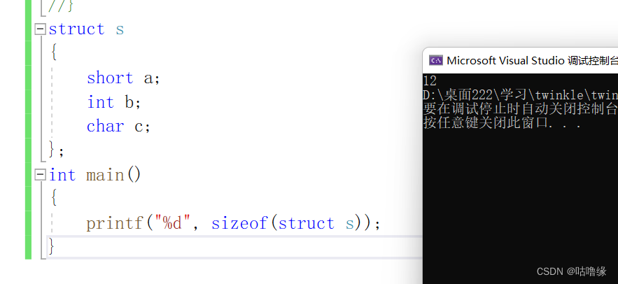Click the keyword short in struct
Image resolution: width=618 pixels, height=284 pixels.
coord(110,78)
